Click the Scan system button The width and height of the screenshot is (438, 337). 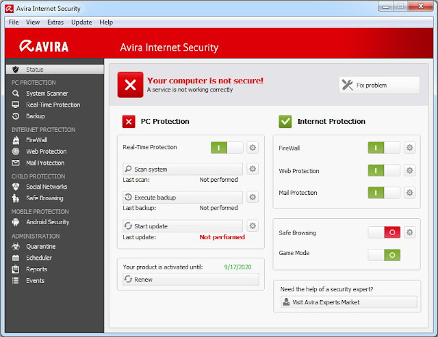click(183, 169)
